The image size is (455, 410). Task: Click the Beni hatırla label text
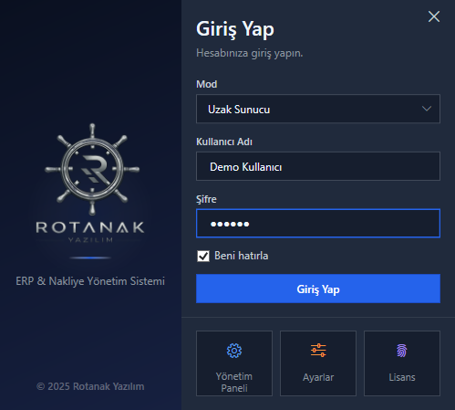click(242, 256)
